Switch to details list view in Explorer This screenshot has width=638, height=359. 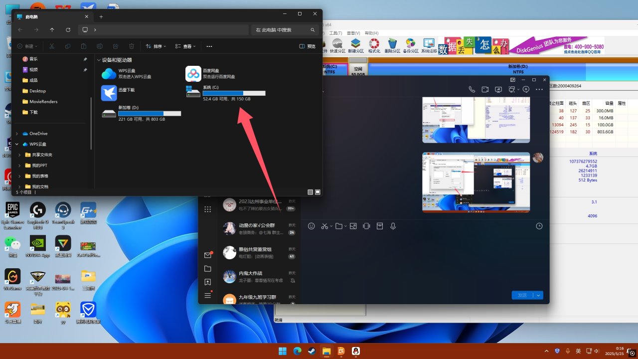click(311, 192)
